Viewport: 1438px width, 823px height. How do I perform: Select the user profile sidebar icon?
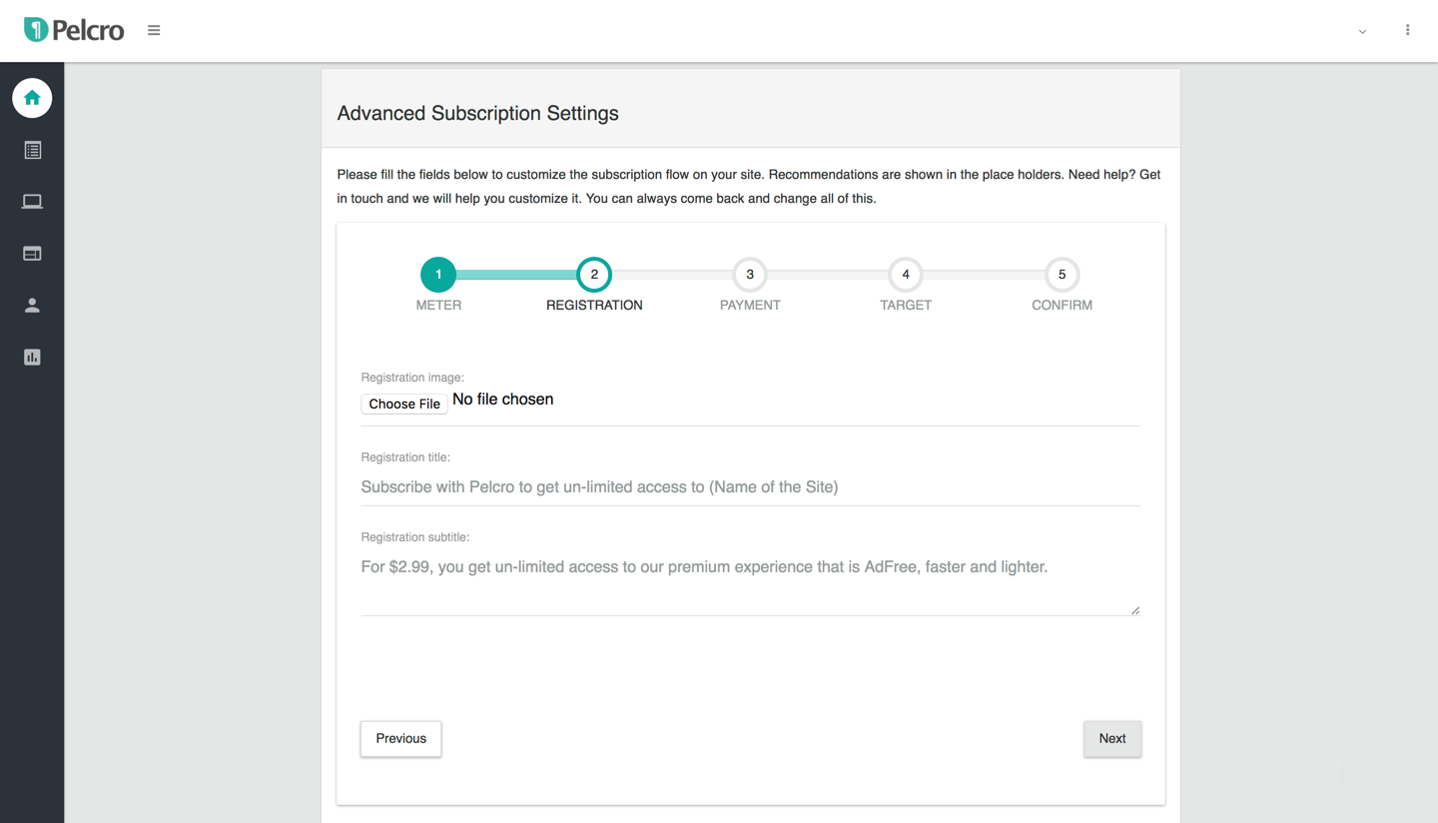pyautogui.click(x=32, y=305)
